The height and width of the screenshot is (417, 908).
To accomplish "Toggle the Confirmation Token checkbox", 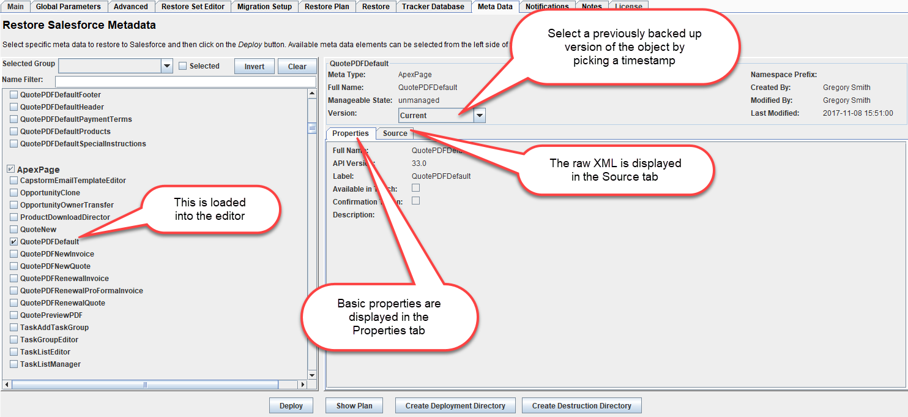I will coord(416,201).
